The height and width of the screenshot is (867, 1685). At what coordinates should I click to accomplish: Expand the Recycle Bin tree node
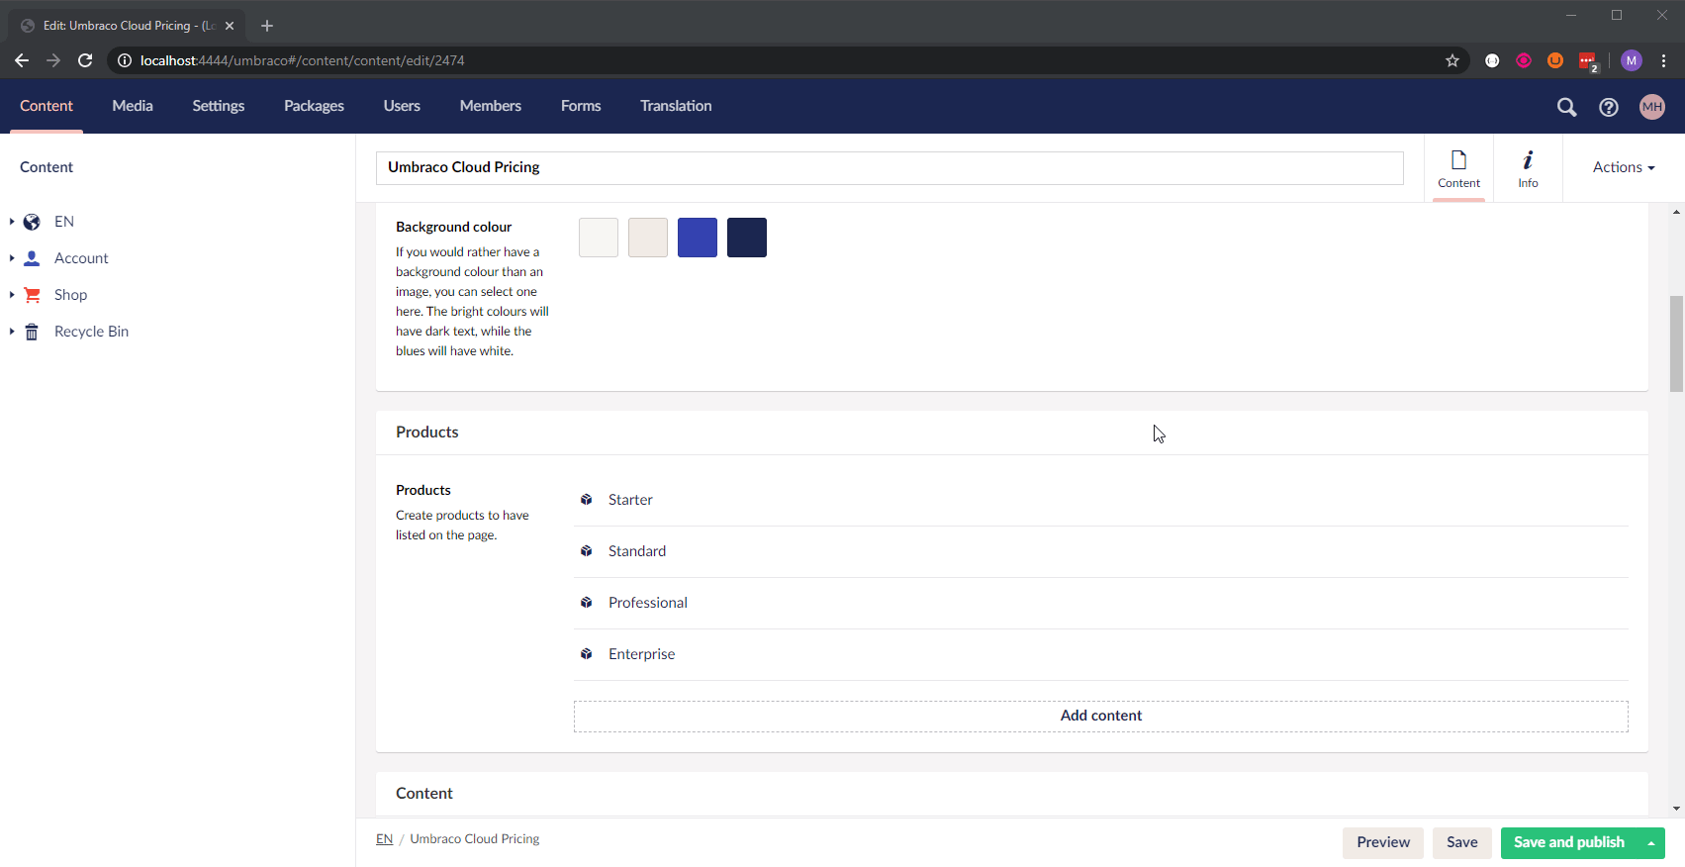(12, 332)
